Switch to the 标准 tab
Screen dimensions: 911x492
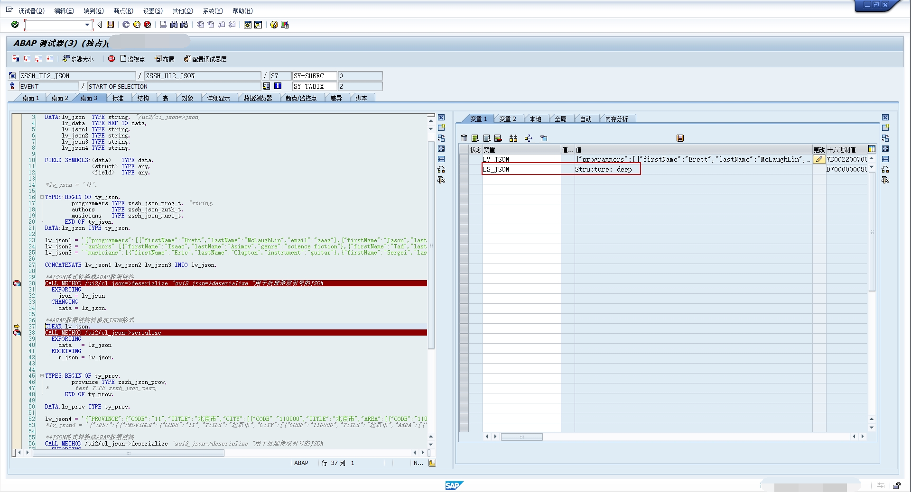(118, 98)
